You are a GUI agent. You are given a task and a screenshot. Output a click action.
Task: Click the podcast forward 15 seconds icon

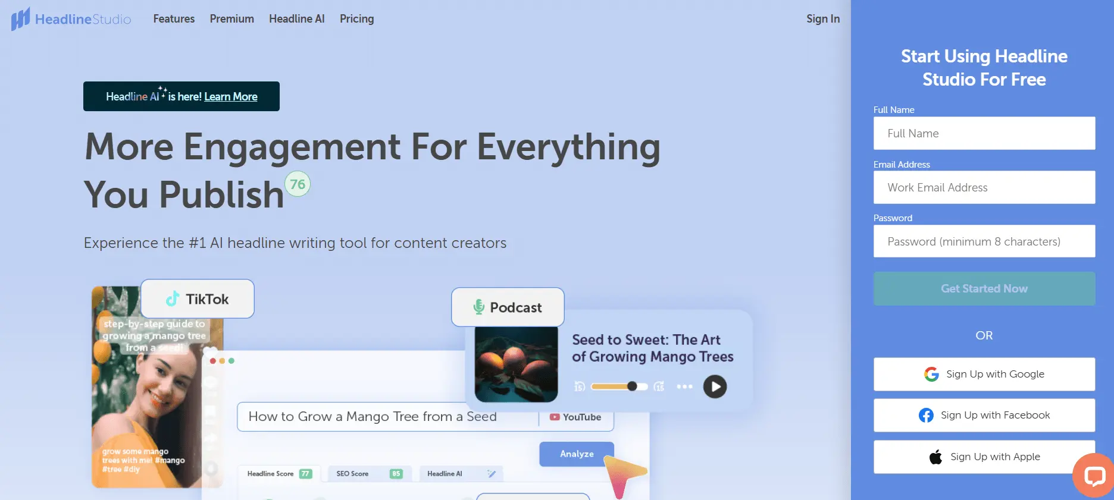tap(659, 386)
